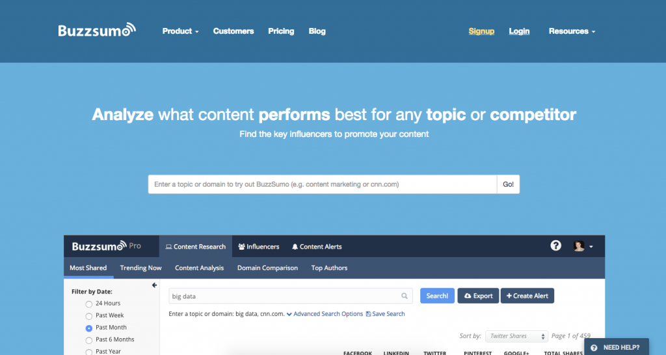Viewport: 666px width, 355px height.
Task: Click the help question mark icon
Action: (555, 246)
